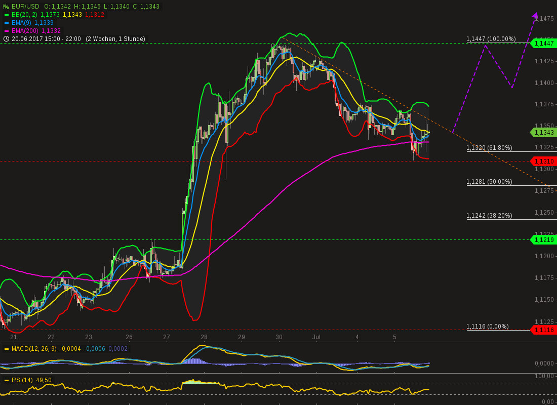
Task: Click the candlestick chart icon beside EUR/USD
Action: [6, 7]
